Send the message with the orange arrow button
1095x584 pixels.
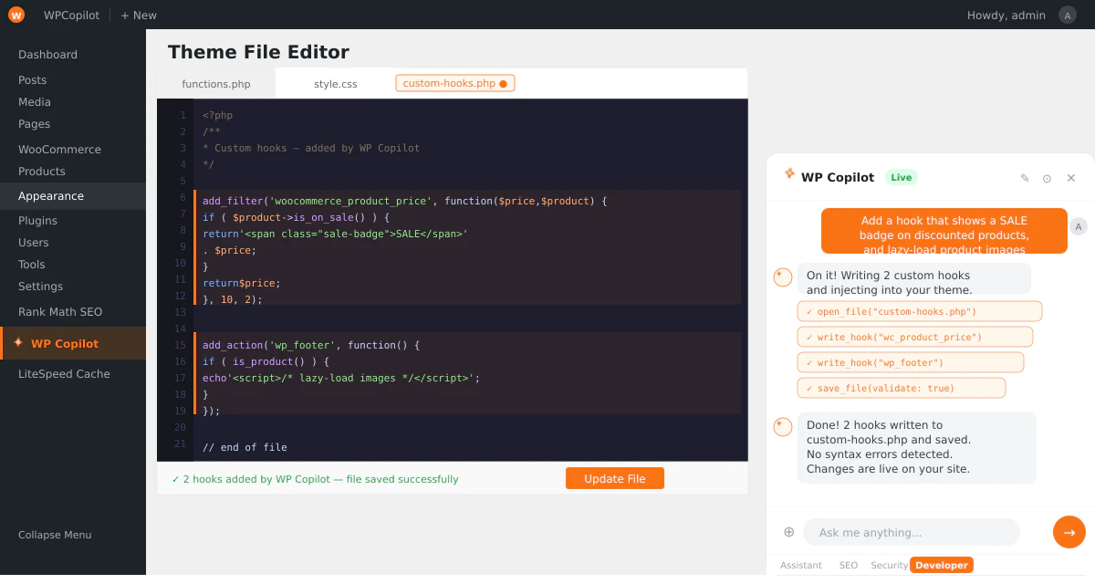point(1069,532)
